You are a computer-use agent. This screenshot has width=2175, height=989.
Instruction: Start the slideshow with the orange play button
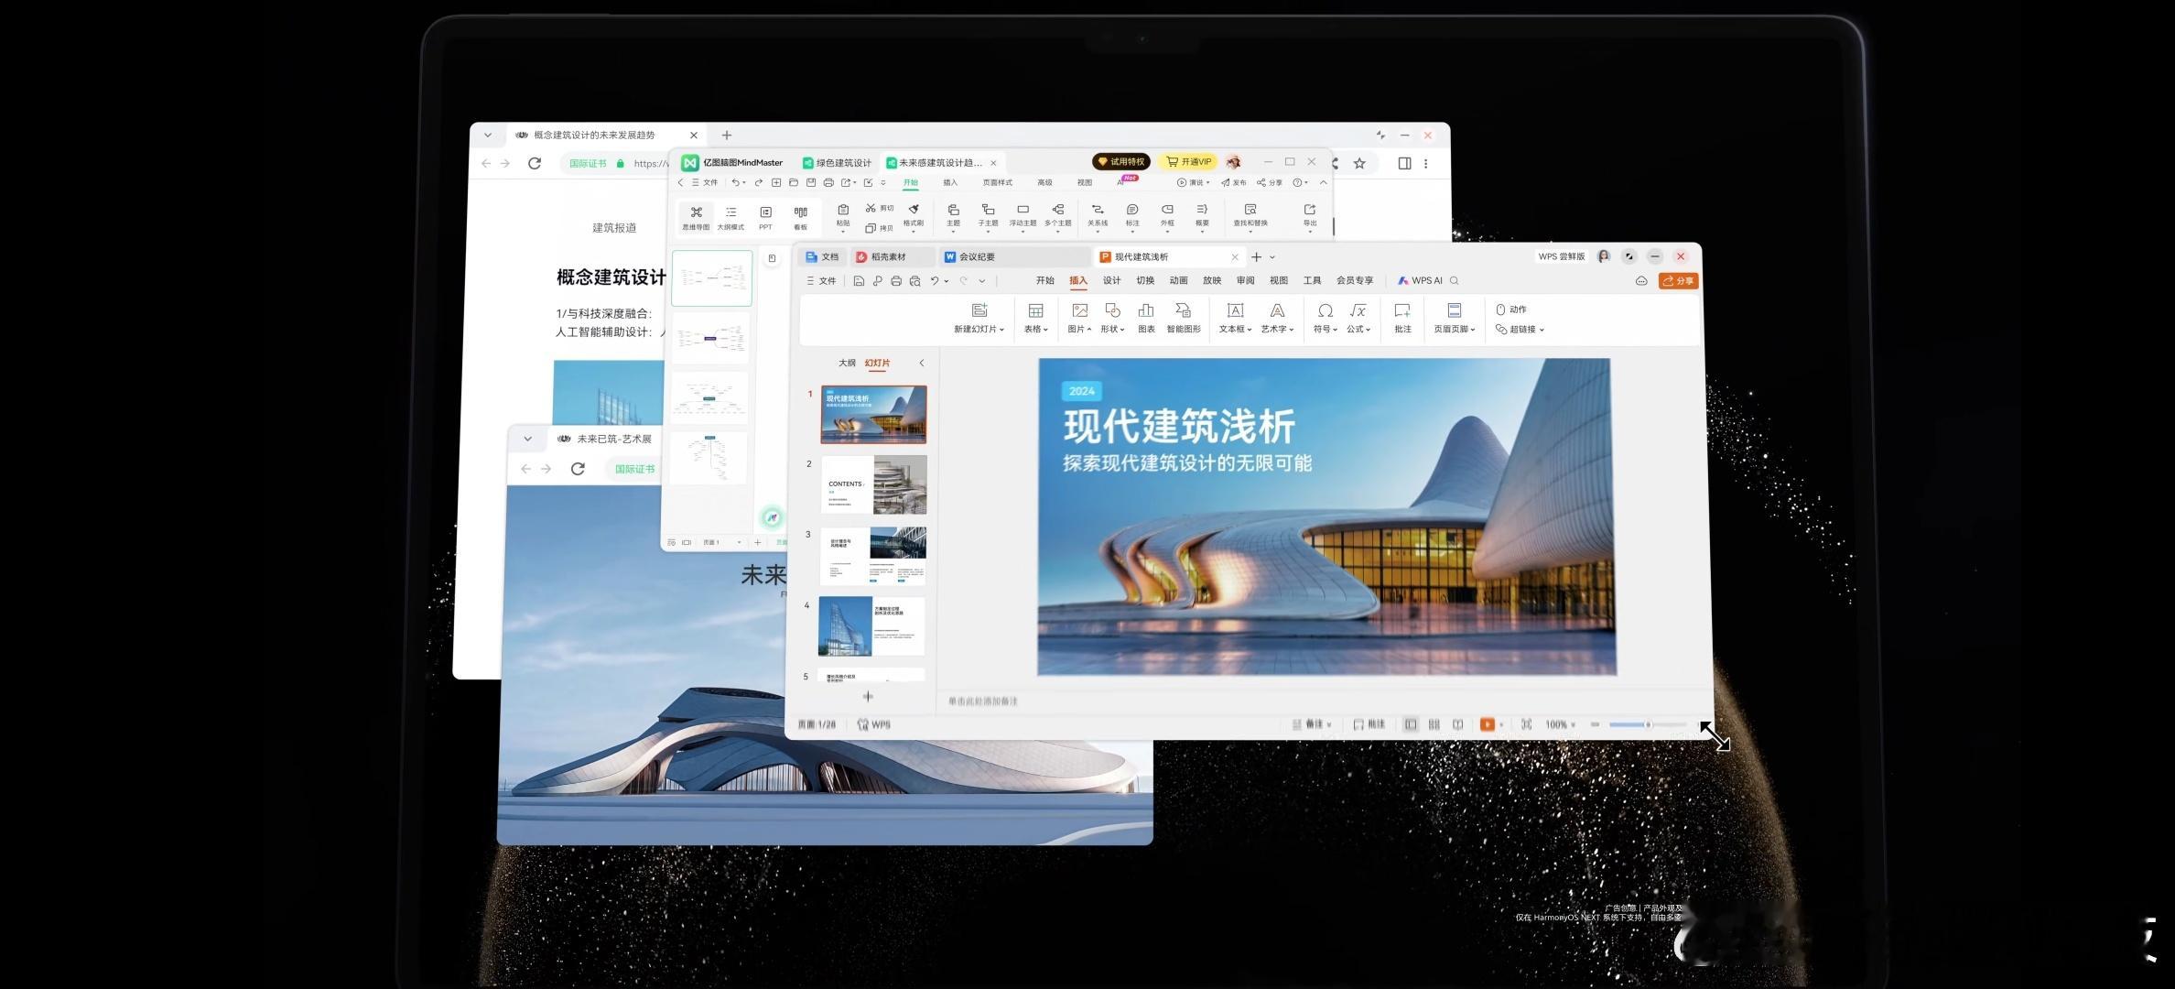click(x=1487, y=724)
